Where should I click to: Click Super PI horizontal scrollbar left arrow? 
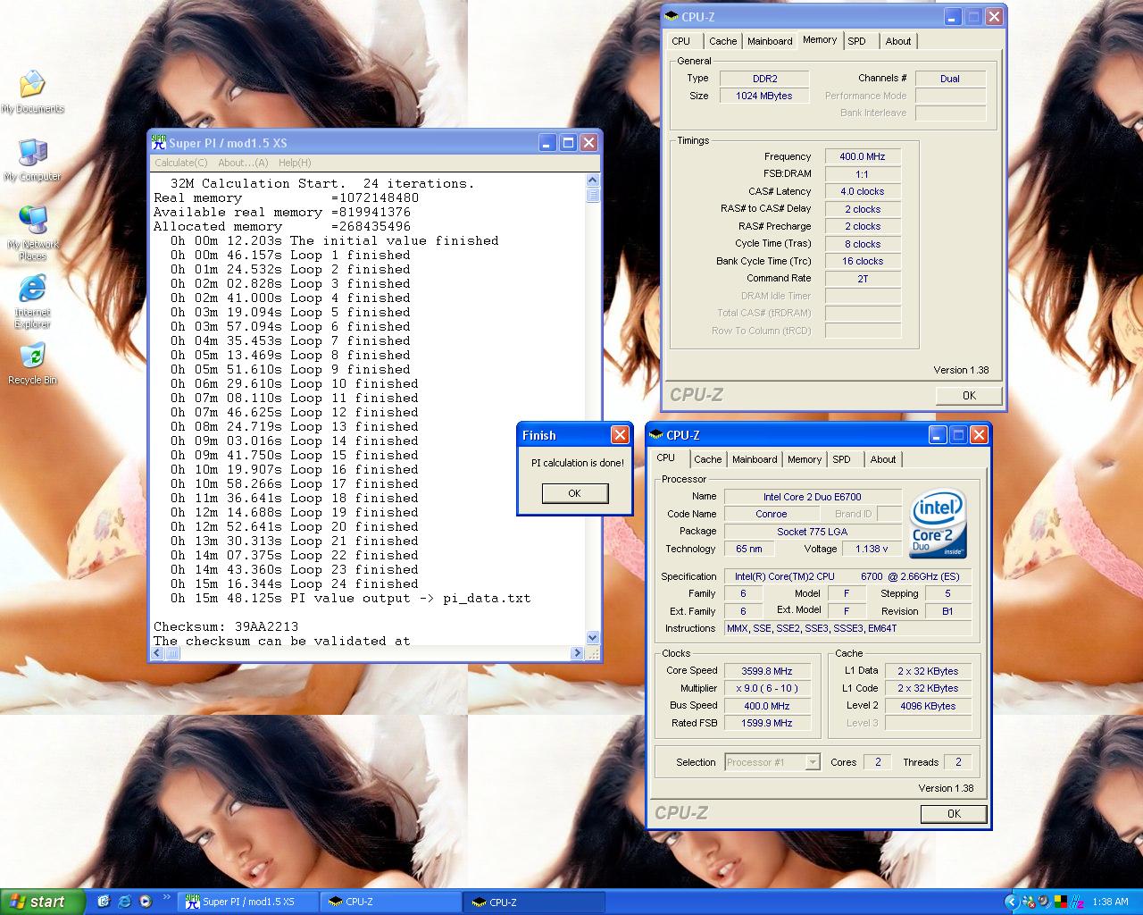pos(157,653)
